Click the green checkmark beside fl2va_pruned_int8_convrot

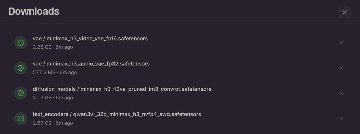(x=21, y=93)
